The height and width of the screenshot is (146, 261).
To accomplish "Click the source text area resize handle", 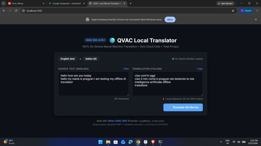I will 128,95.
